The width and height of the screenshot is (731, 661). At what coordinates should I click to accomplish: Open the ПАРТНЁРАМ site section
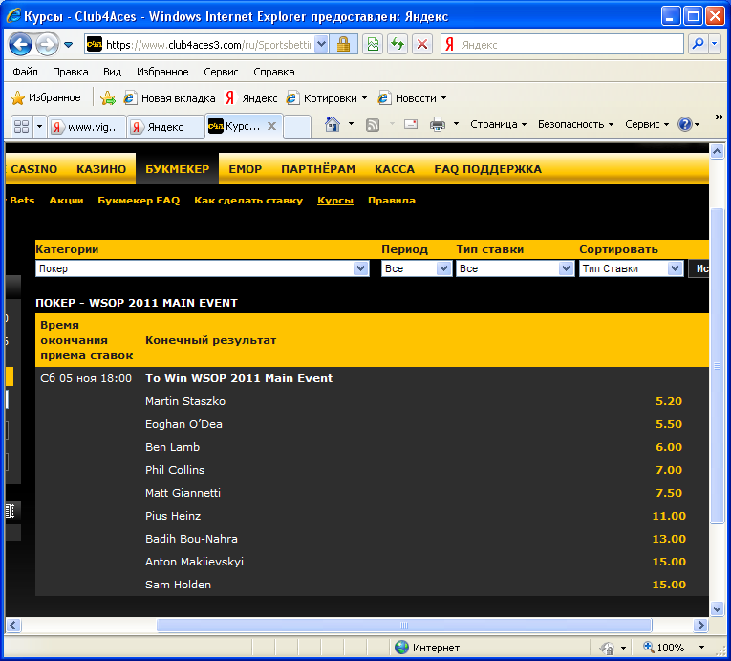tap(318, 169)
